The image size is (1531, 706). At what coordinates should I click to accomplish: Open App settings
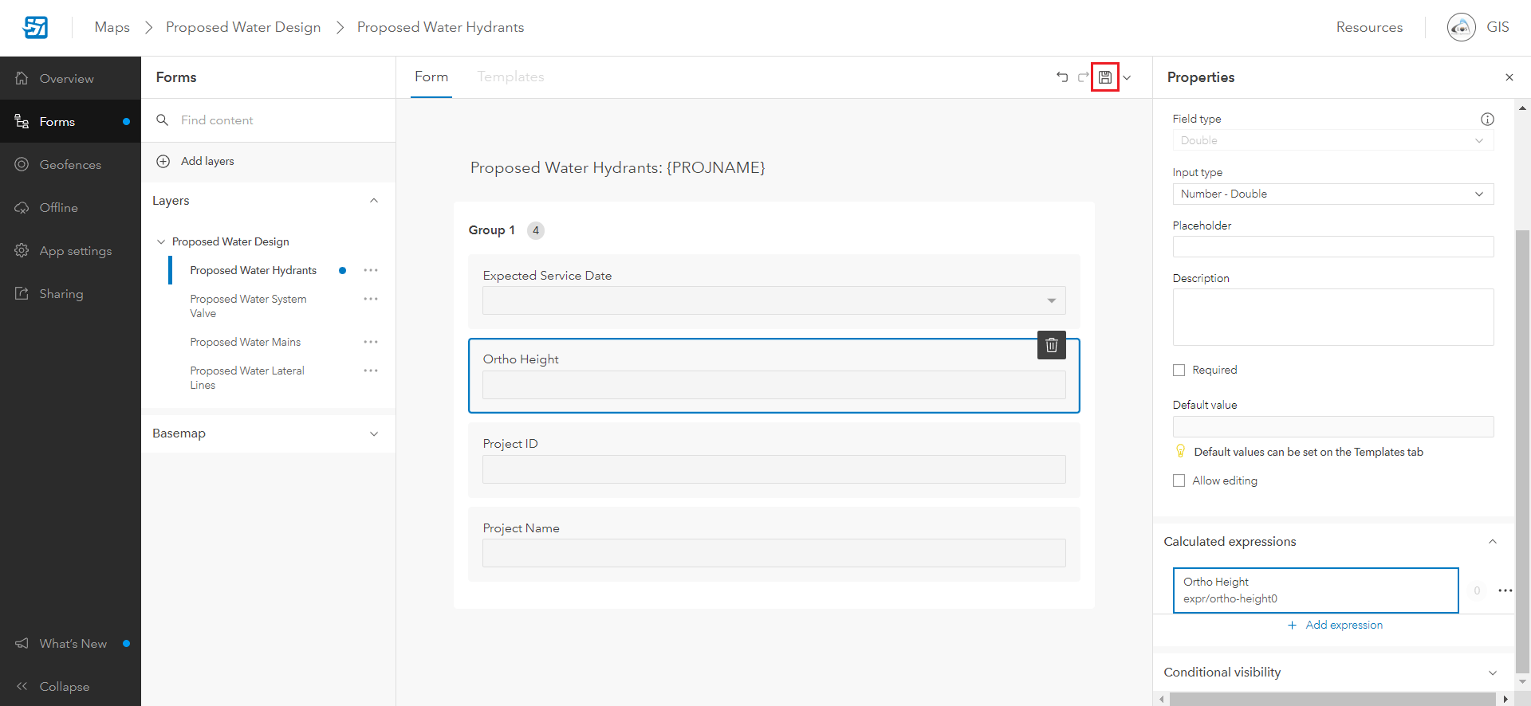pyautogui.click(x=70, y=250)
